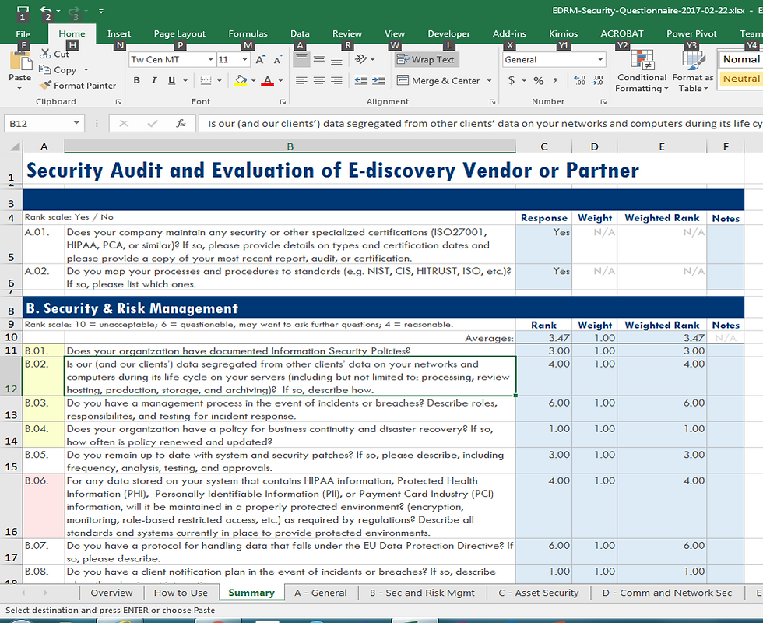763x623 pixels.
Task: Toggle Top Align for cell contents
Action: click(x=301, y=59)
